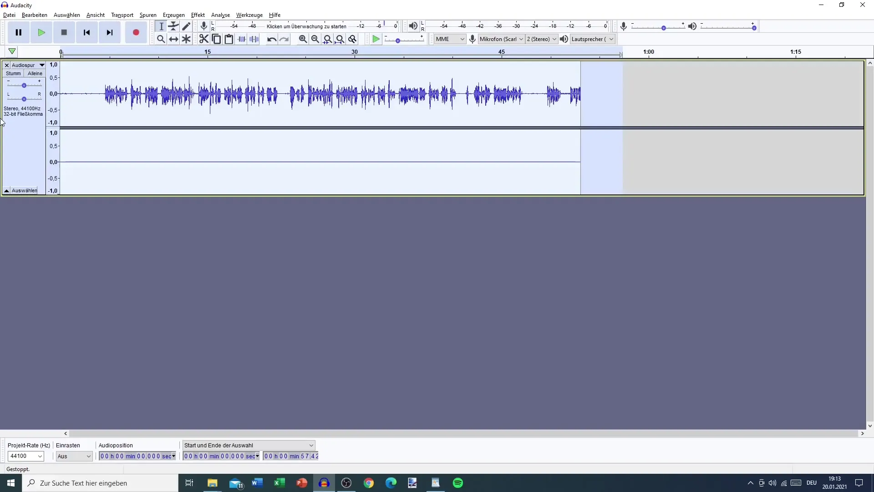Close the Audiospur track with X
Image resolution: width=874 pixels, height=492 pixels.
tap(7, 65)
